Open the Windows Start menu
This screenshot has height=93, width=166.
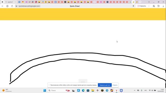tap(45, 90)
